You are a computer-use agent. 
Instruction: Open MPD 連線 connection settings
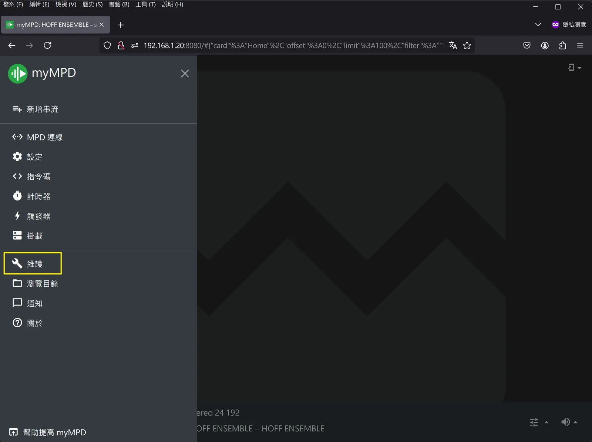37,137
